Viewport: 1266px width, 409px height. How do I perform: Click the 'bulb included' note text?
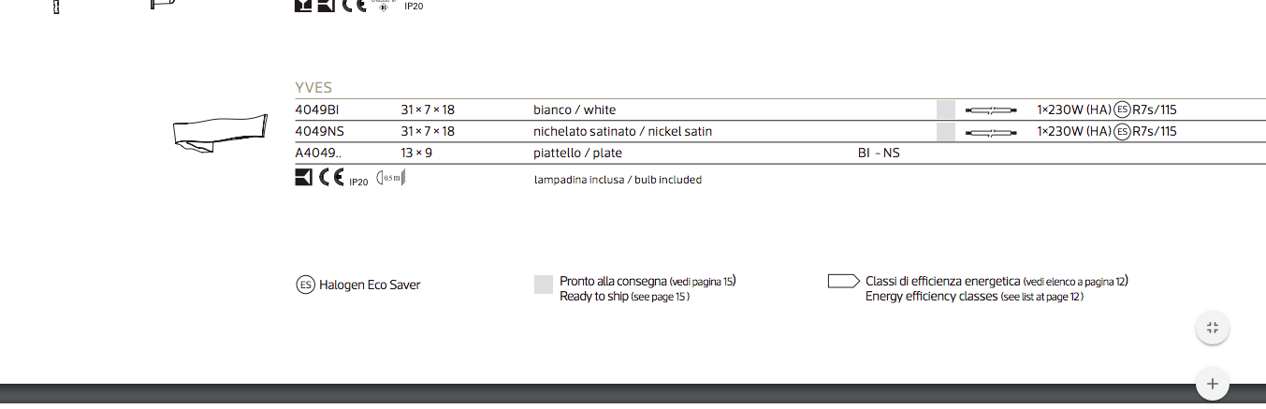(x=618, y=180)
